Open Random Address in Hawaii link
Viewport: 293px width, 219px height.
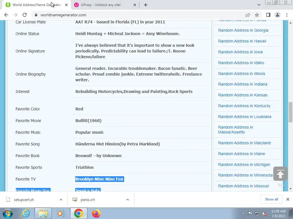tap(242, 41)
